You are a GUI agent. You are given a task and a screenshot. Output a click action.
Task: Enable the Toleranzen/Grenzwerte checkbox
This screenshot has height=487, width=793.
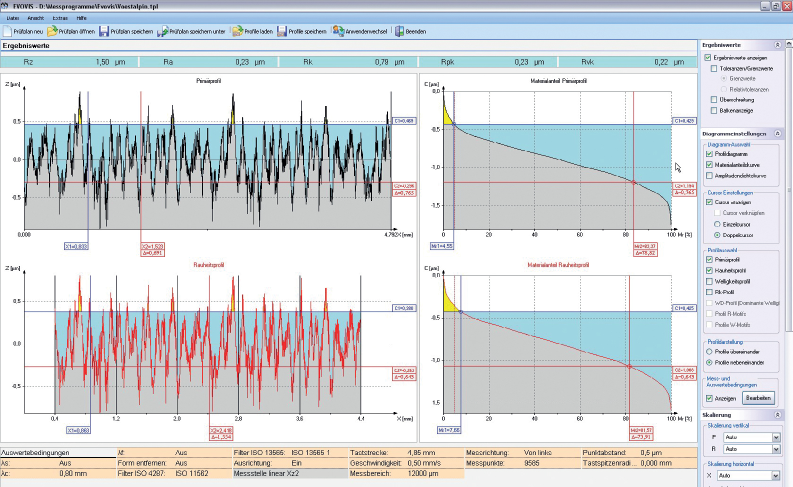tap(714, 68)
